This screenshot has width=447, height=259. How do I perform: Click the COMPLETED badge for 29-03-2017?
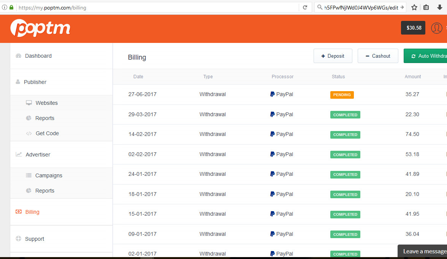tap(345, 115)
